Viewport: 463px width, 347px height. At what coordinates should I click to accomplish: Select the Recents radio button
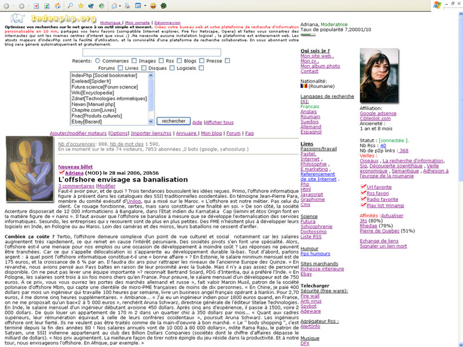(97, 61)
